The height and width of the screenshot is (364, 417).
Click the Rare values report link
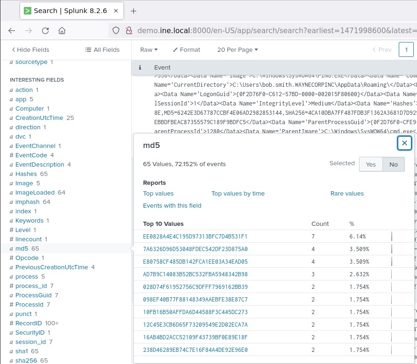point(347,193)
